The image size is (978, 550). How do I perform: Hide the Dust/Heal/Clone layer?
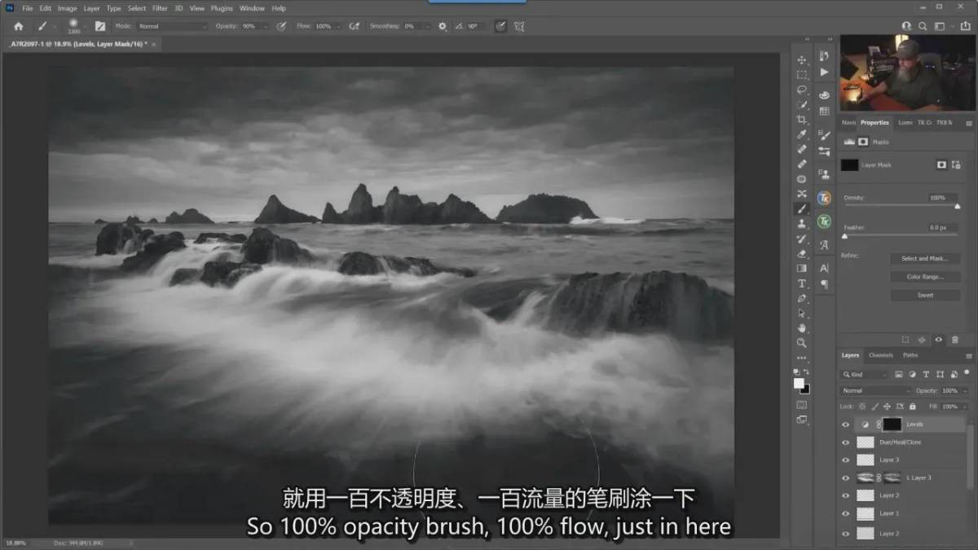click(x=845, y=442)
